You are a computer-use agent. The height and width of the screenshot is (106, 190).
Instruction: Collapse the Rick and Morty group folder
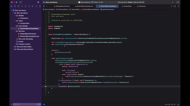click(x=13, y=13)
